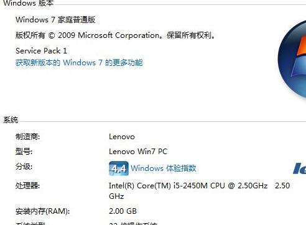Click the Windows logo orb graphic
This screenshot has width=306, height=225.
[292, 59]
